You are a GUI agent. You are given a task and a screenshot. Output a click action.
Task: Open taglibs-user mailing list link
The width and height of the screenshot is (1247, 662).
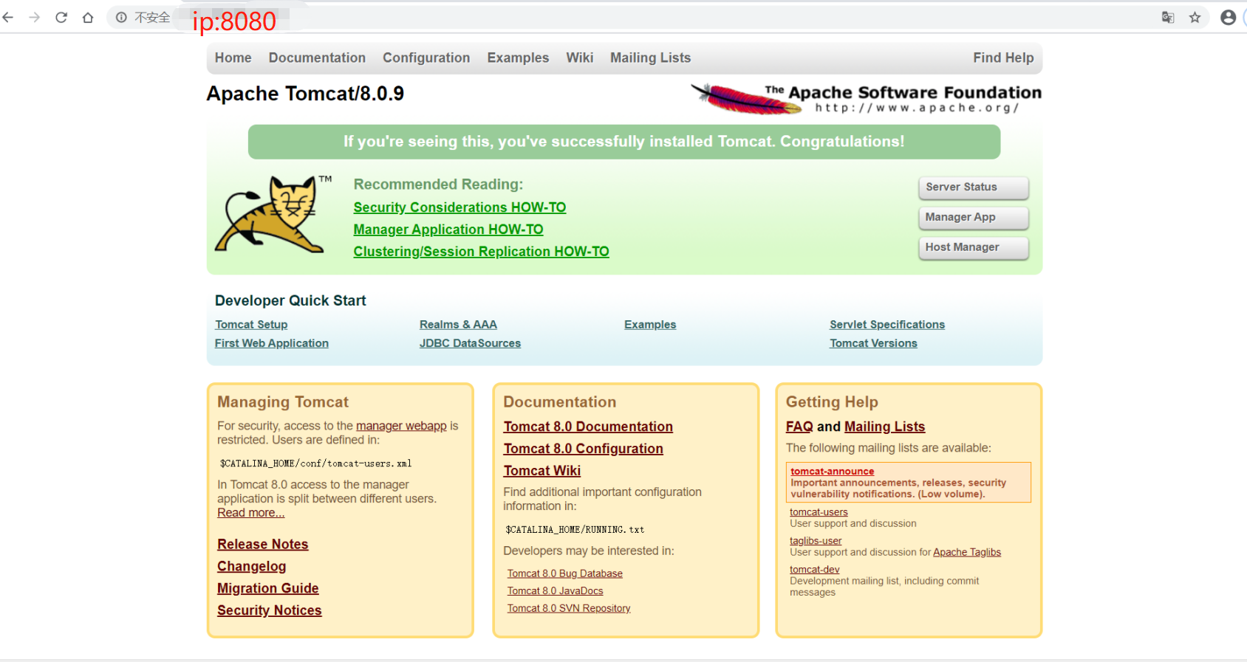point(816,541)
